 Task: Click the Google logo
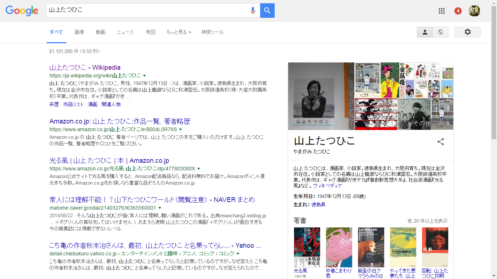coord(22,11)
